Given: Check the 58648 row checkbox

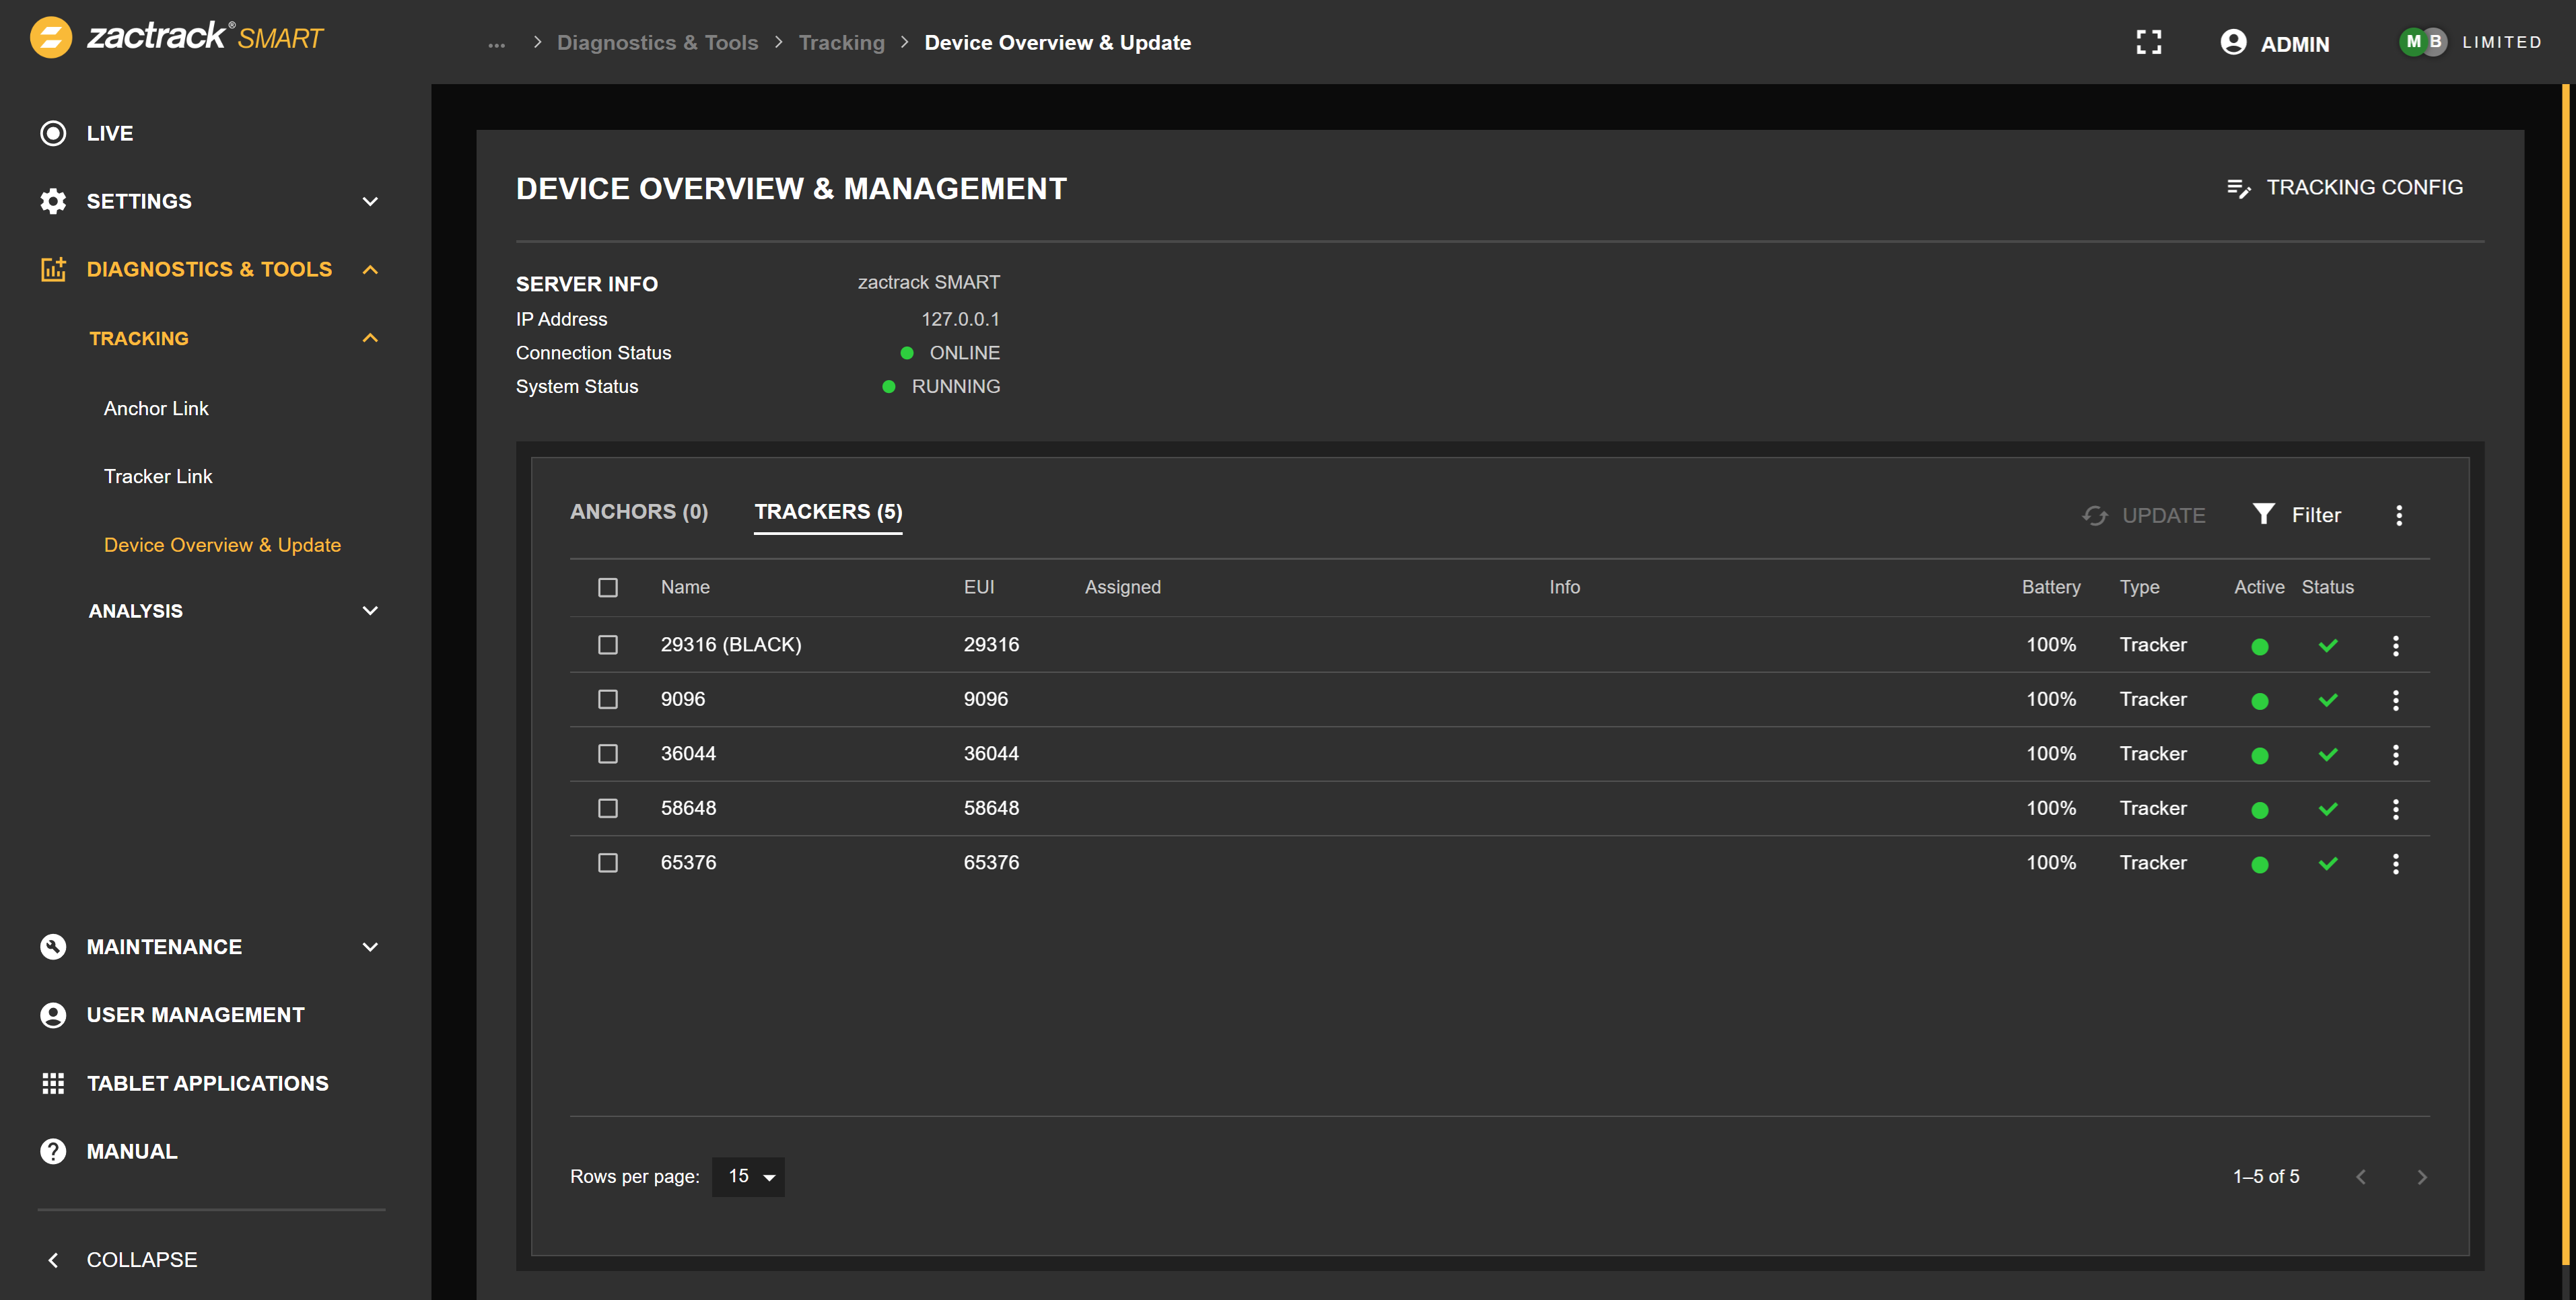Looking at the screenshot, I should click(x=608, y=808).
